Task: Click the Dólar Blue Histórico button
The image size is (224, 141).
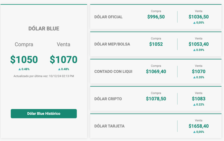Action: point(44,114)
